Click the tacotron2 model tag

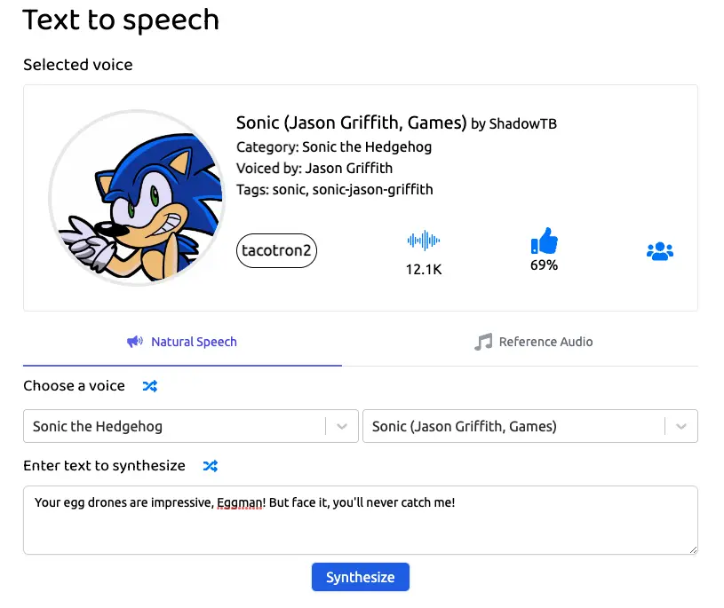[276, 250]
